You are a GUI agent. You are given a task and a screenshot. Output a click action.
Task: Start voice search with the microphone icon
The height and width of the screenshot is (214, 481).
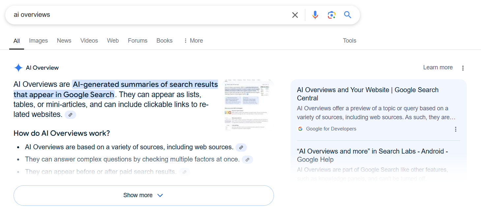pos(315,15)
